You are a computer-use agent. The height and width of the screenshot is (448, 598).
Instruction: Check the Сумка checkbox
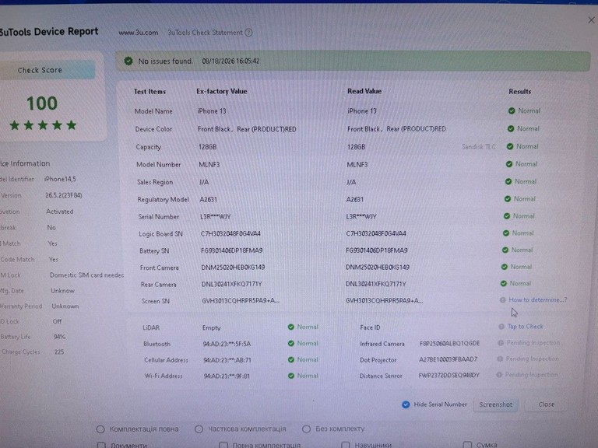coord(467,445)
